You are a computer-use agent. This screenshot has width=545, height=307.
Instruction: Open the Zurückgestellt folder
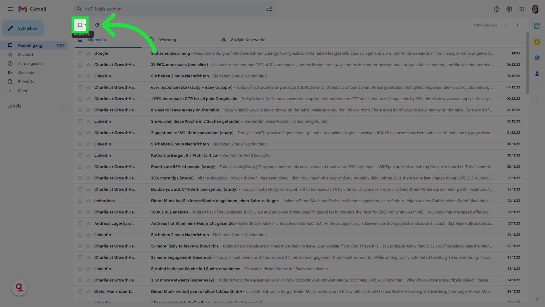pyautogui.click(x=34, y=63)
